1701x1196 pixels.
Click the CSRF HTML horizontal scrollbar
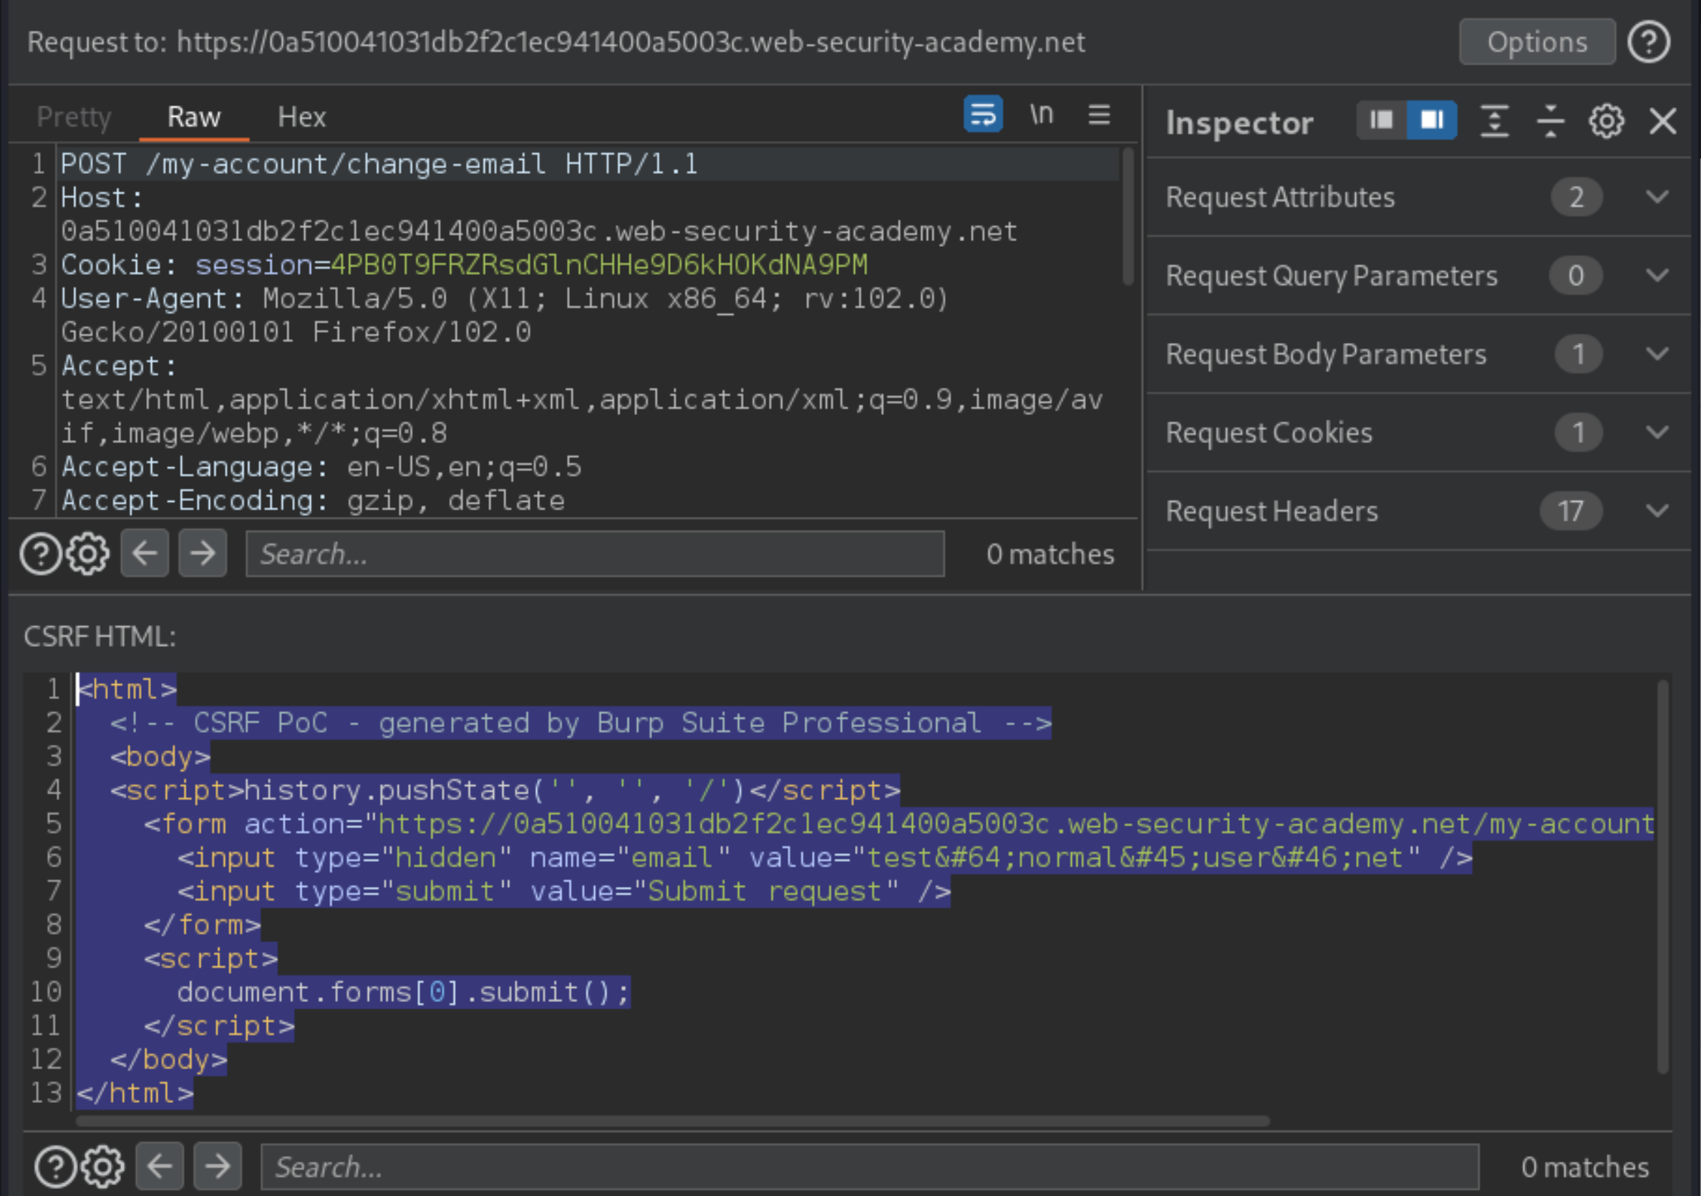[x=673, y=1121]
